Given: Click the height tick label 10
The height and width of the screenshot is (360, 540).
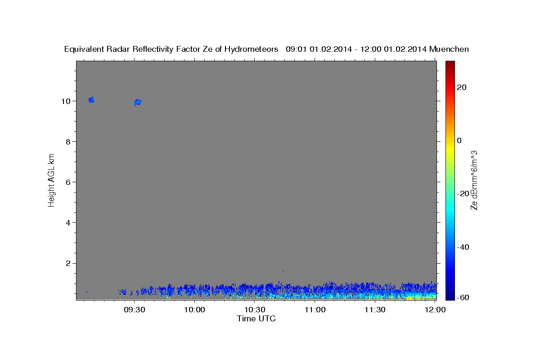Looking at the screenshot, I should point(66,101).
